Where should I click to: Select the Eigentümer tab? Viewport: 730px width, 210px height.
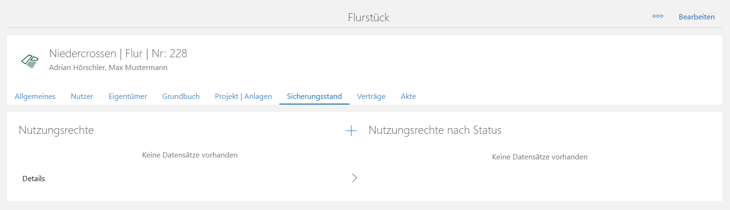click(128, 96)
